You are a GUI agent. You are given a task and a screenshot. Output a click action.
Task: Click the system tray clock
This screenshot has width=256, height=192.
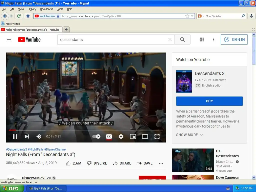click(247, 188)
